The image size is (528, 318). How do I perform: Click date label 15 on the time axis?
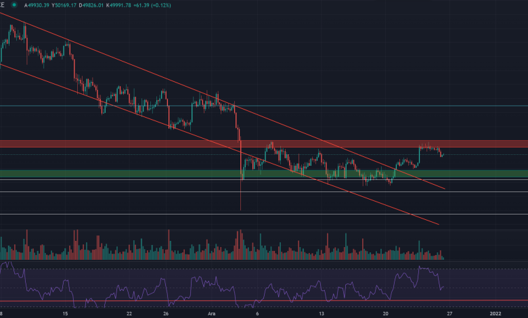(x=64, y=313)
